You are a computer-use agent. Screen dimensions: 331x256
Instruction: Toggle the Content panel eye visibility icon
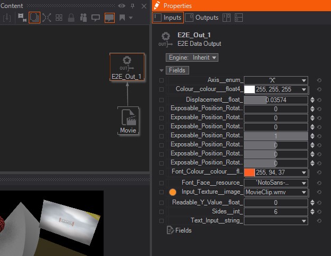point(122,5)
